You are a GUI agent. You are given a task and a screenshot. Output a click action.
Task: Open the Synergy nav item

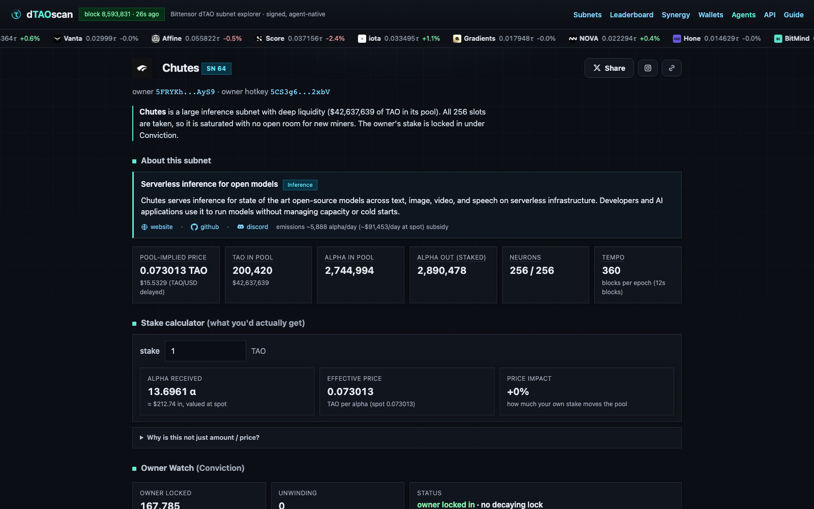(x=676, y=15)
